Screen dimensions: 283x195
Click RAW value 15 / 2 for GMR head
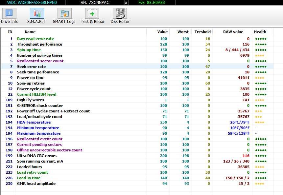pos(244,184)
